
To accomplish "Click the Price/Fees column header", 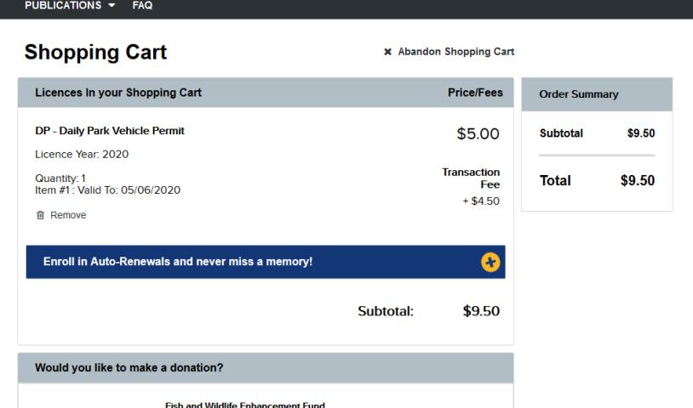I will (475, 93).
